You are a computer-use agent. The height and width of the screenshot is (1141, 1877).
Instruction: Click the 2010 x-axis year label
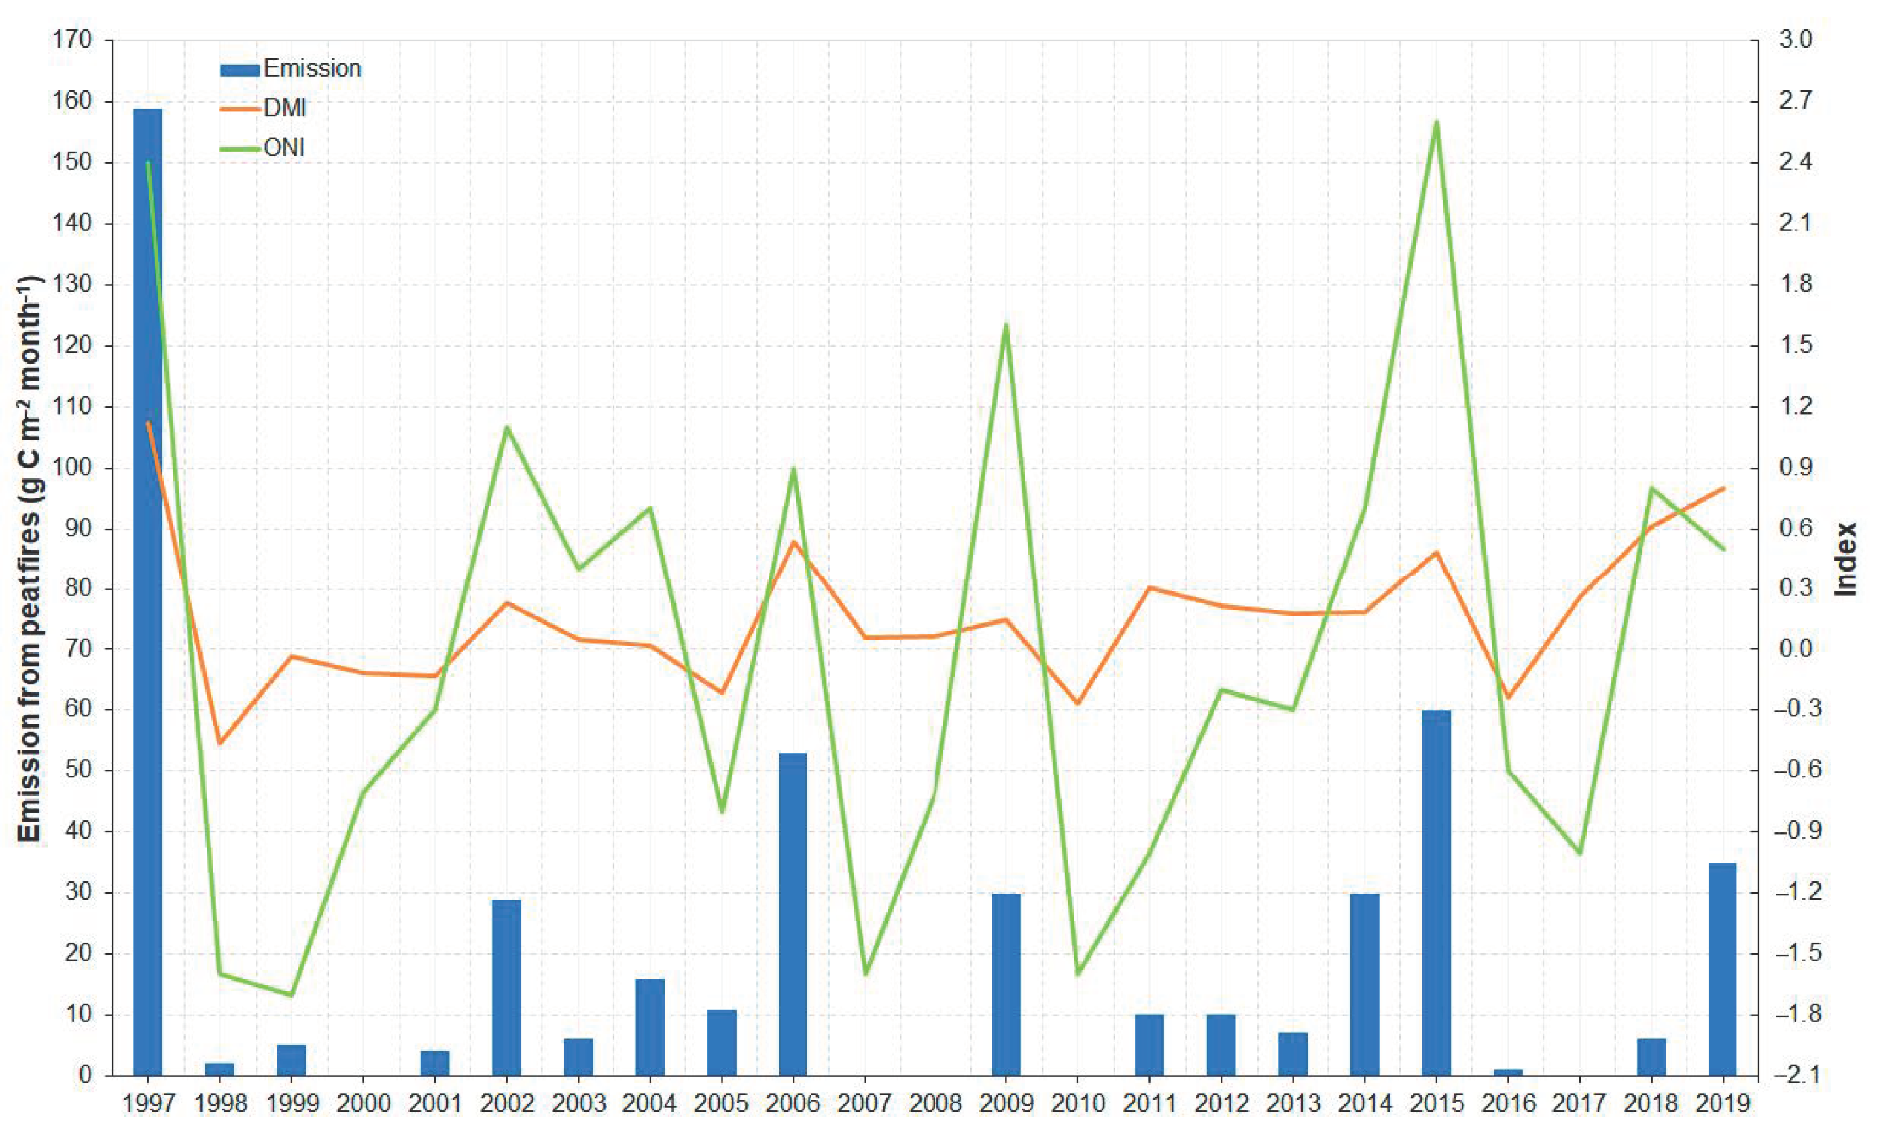(1078, 1103)
